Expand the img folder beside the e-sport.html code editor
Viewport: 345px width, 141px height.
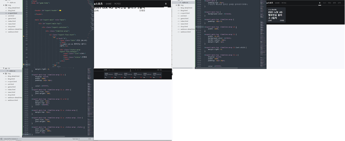(4, 5)
